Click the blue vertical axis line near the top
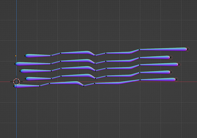 [16, 12]
